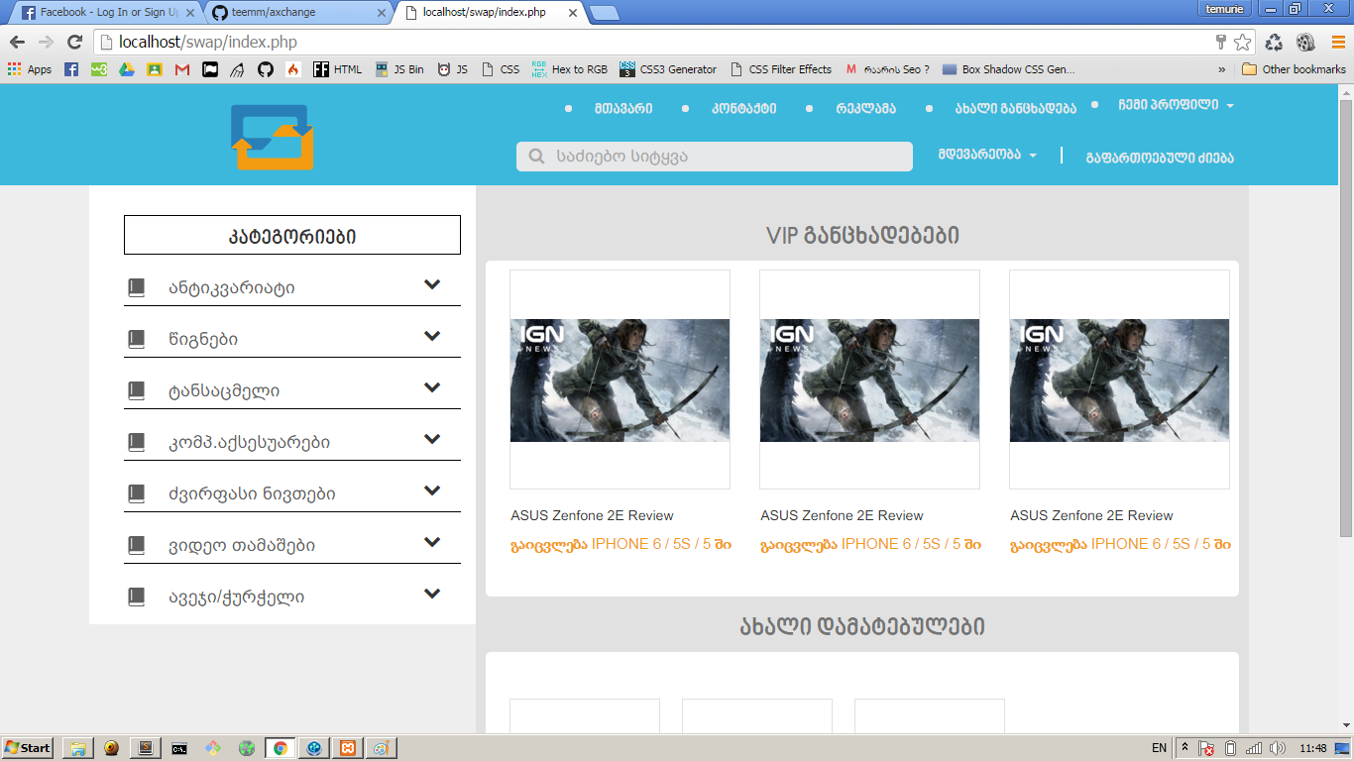Viewport: 1354px width, 761px height.
Task: Open the yellow contacts bookmark icon
Action: (x=155, y=69)
